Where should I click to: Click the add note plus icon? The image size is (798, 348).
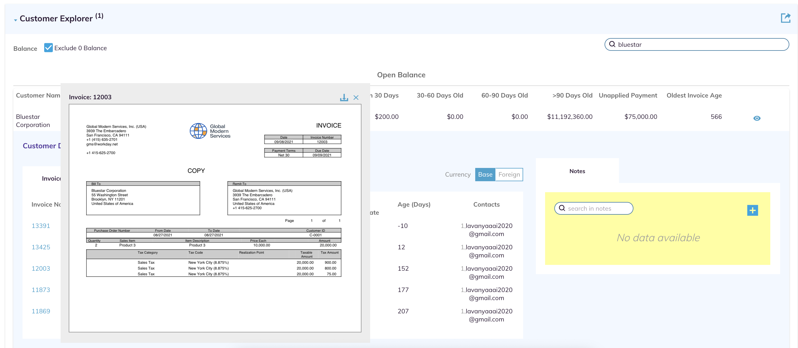click(x=753, y=210)
